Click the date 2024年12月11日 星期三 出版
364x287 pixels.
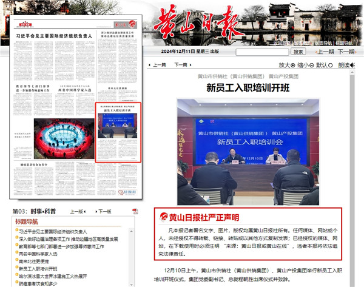(x=190, y=52)
